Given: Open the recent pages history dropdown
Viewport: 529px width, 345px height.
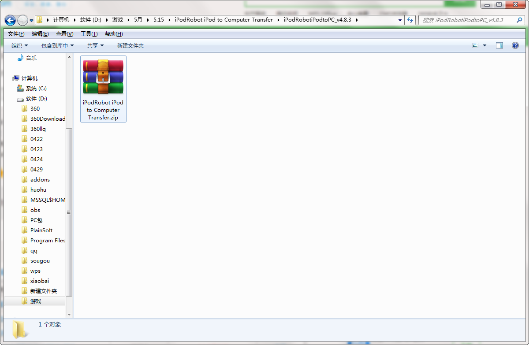Looking at the screenshot, I should (32, 21).
